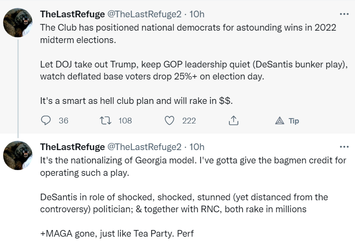Click the reply icon on first tweet
The width and height of the screenshot is (355, 246).
46,120
